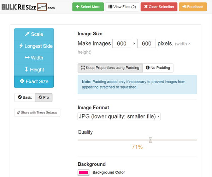Click the gear icon on Pro button
The height and width of the screenshot is (177, 212).
[x=40, y=97]
